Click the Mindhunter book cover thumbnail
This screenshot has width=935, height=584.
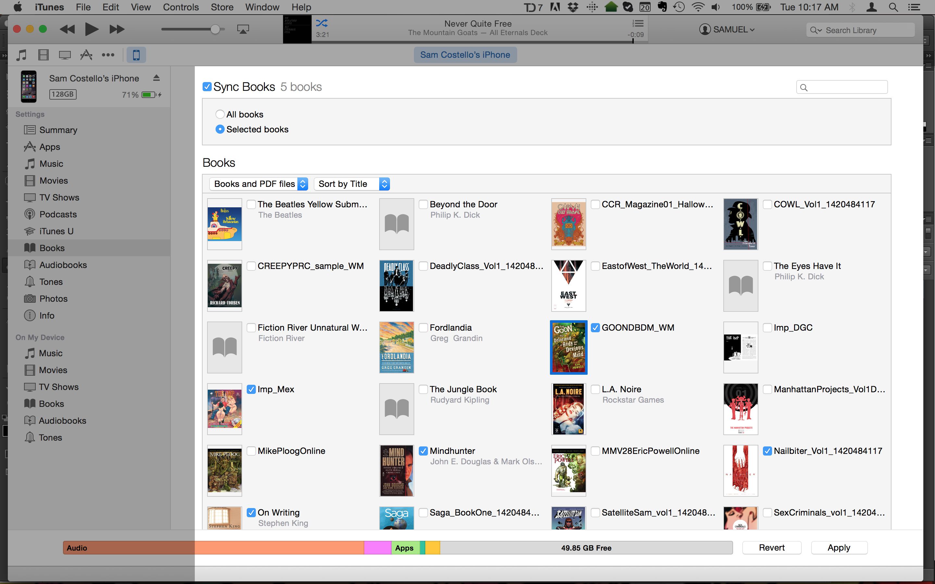click(396, 471)
